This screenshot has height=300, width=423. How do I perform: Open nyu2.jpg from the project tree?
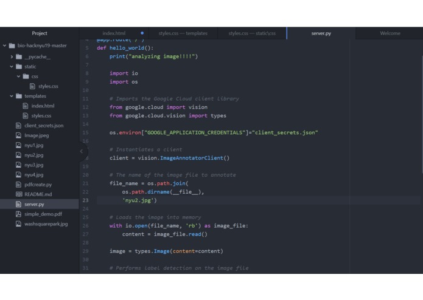pos(33,155)
